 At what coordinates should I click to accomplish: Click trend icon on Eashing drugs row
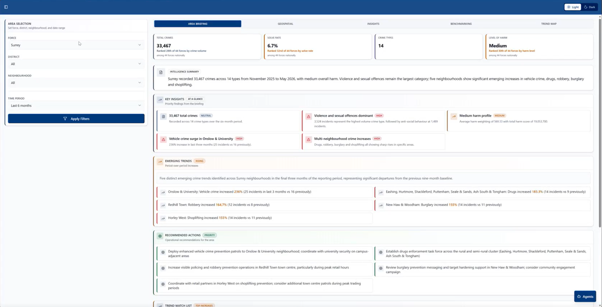pos(381,192)
